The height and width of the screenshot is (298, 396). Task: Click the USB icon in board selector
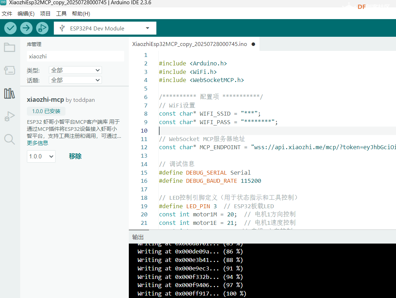click(x=62, y=28)
